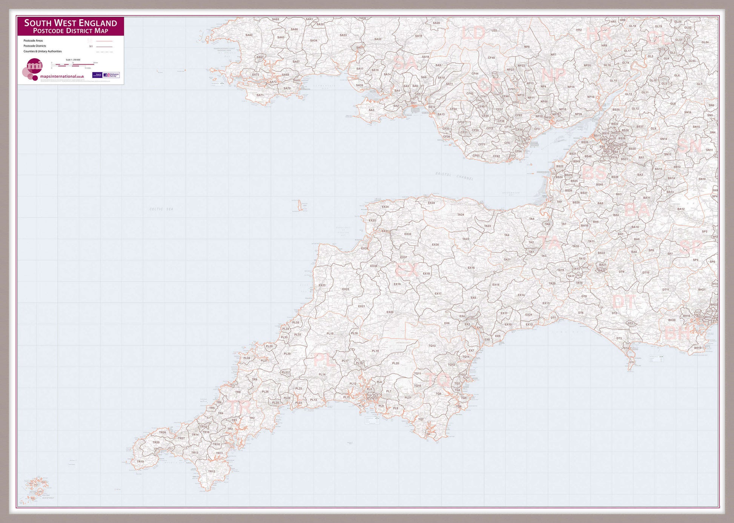Image resolution: width=734 pixels, height=523 pixels.
Task: Click the 'CELTIC SEA' label
Action: [161, 209]
